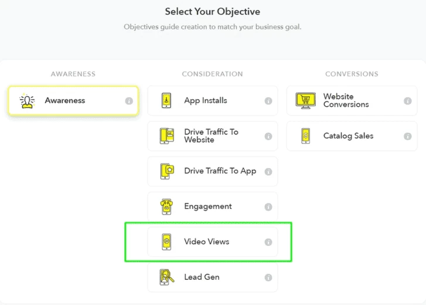
Task: Select the highlighted Awareness objective card
Action: point(73,101)
